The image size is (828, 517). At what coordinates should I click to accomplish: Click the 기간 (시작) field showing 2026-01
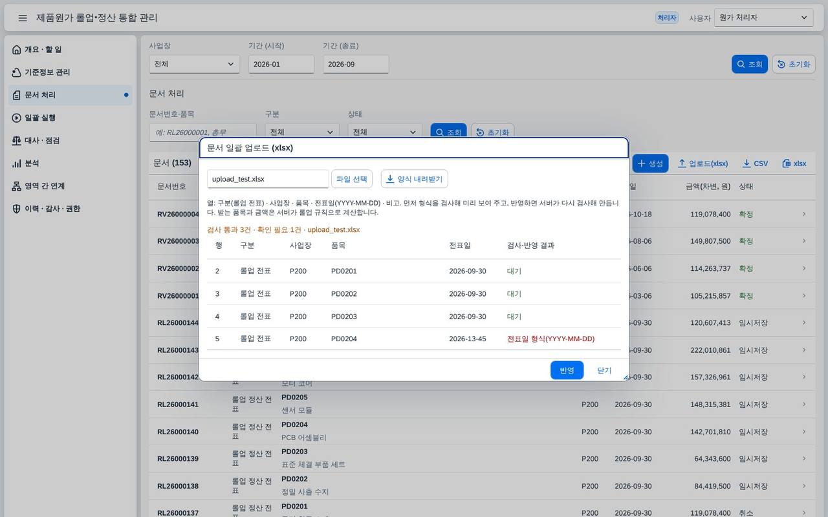(281, 64)
